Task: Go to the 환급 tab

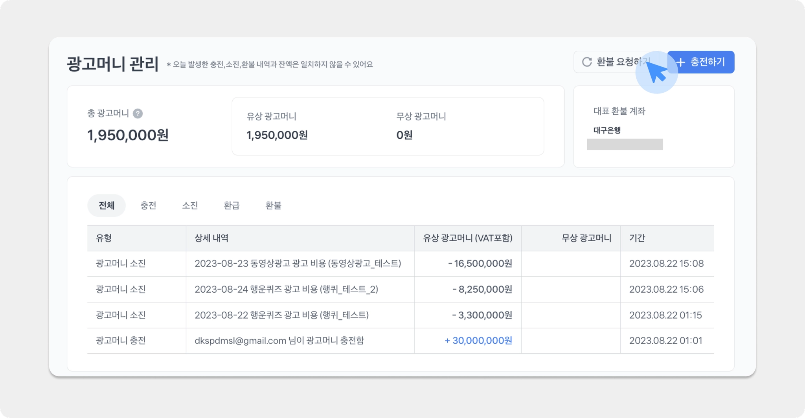Action: click(x=232, y=205)
